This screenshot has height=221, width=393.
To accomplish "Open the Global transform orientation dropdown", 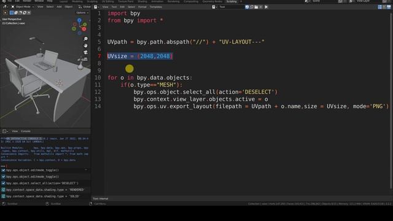I will tap(85, 7).
